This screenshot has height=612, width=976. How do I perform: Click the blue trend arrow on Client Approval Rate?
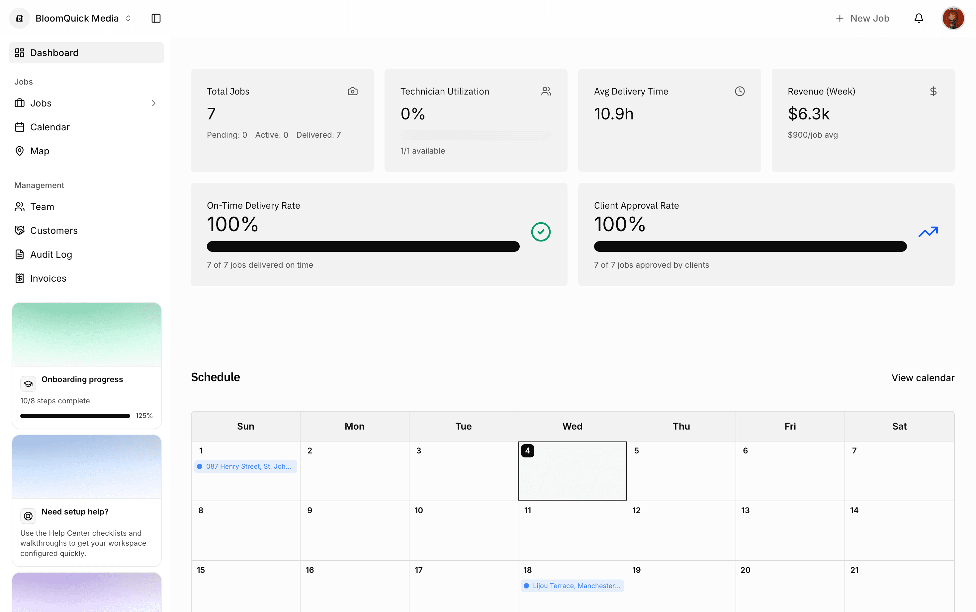929,232
